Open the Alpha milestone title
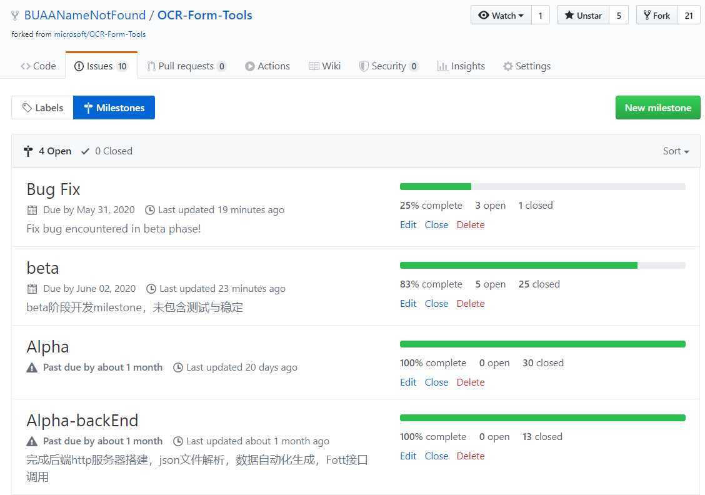 tap(47, 347)
